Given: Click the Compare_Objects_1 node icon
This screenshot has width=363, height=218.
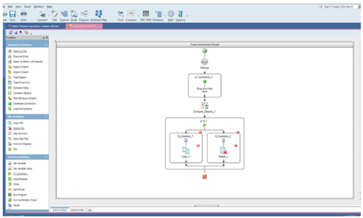Looking at the screenshot, I should click(x=204, y=106).
